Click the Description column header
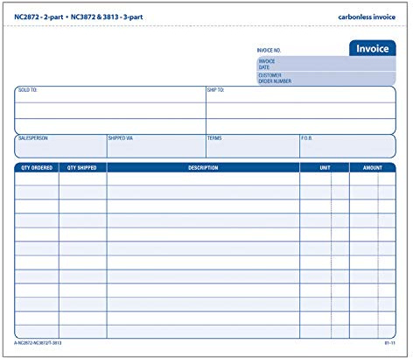Image resolution: width=413 pixels, height=358 pixels. [x=203, y=168]
